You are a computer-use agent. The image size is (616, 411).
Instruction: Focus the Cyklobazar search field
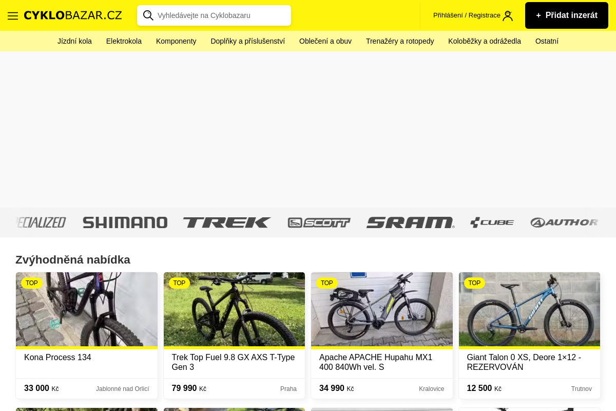tap(221, 15)
